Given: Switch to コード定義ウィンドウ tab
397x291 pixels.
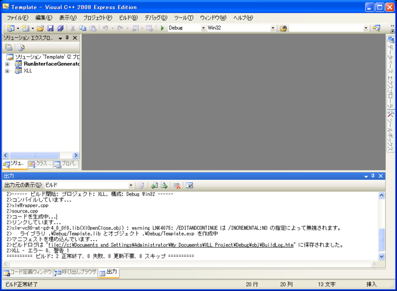Looking at the screenshot, I should (28, 273).
